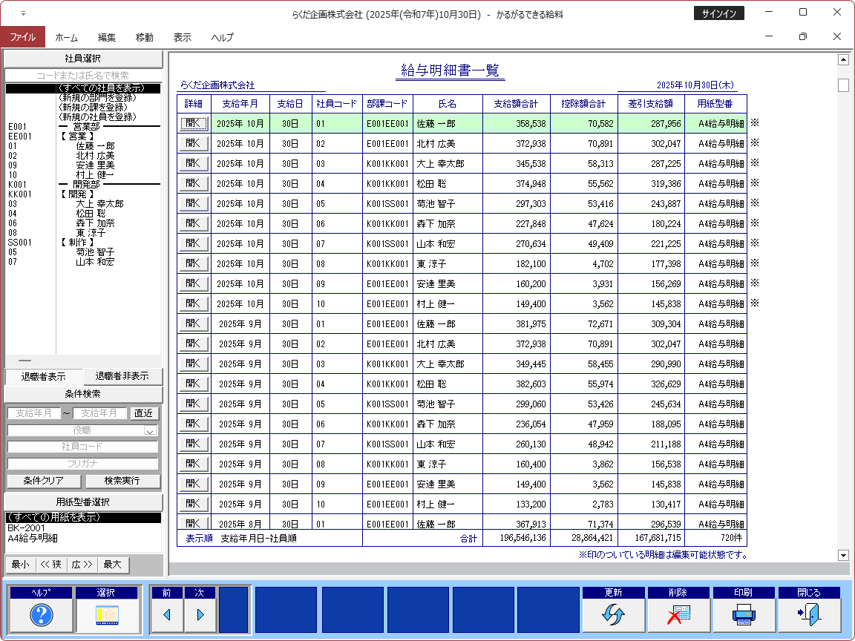Screen dimensions: 855x641
Task: Click the 広>> widen column button
Action: pos(82,565)
